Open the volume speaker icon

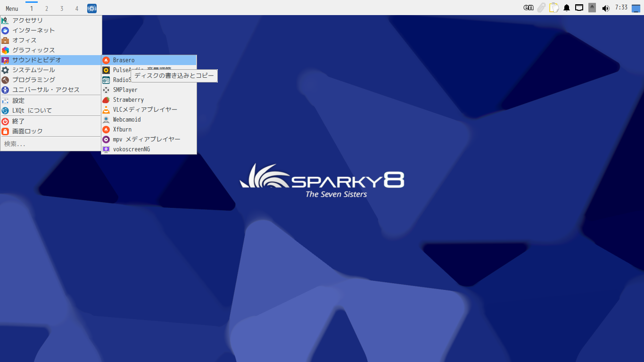click(x=606, y=8)
